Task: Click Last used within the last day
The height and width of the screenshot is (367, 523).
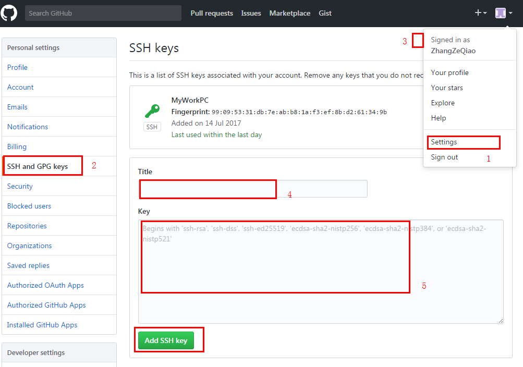Action: click(x=216, y=134)
